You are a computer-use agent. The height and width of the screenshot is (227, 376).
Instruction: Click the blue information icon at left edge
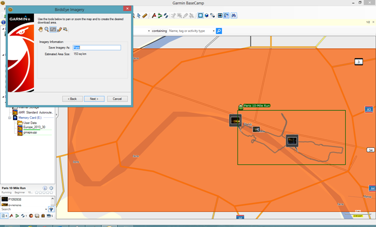coord(3,22)
